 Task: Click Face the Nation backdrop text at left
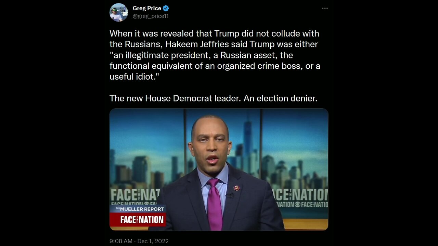[135, 195]
